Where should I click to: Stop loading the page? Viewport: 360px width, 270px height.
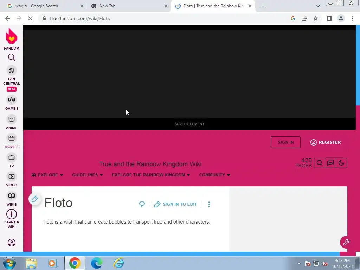pyautogui.click(x=30, y=18)
